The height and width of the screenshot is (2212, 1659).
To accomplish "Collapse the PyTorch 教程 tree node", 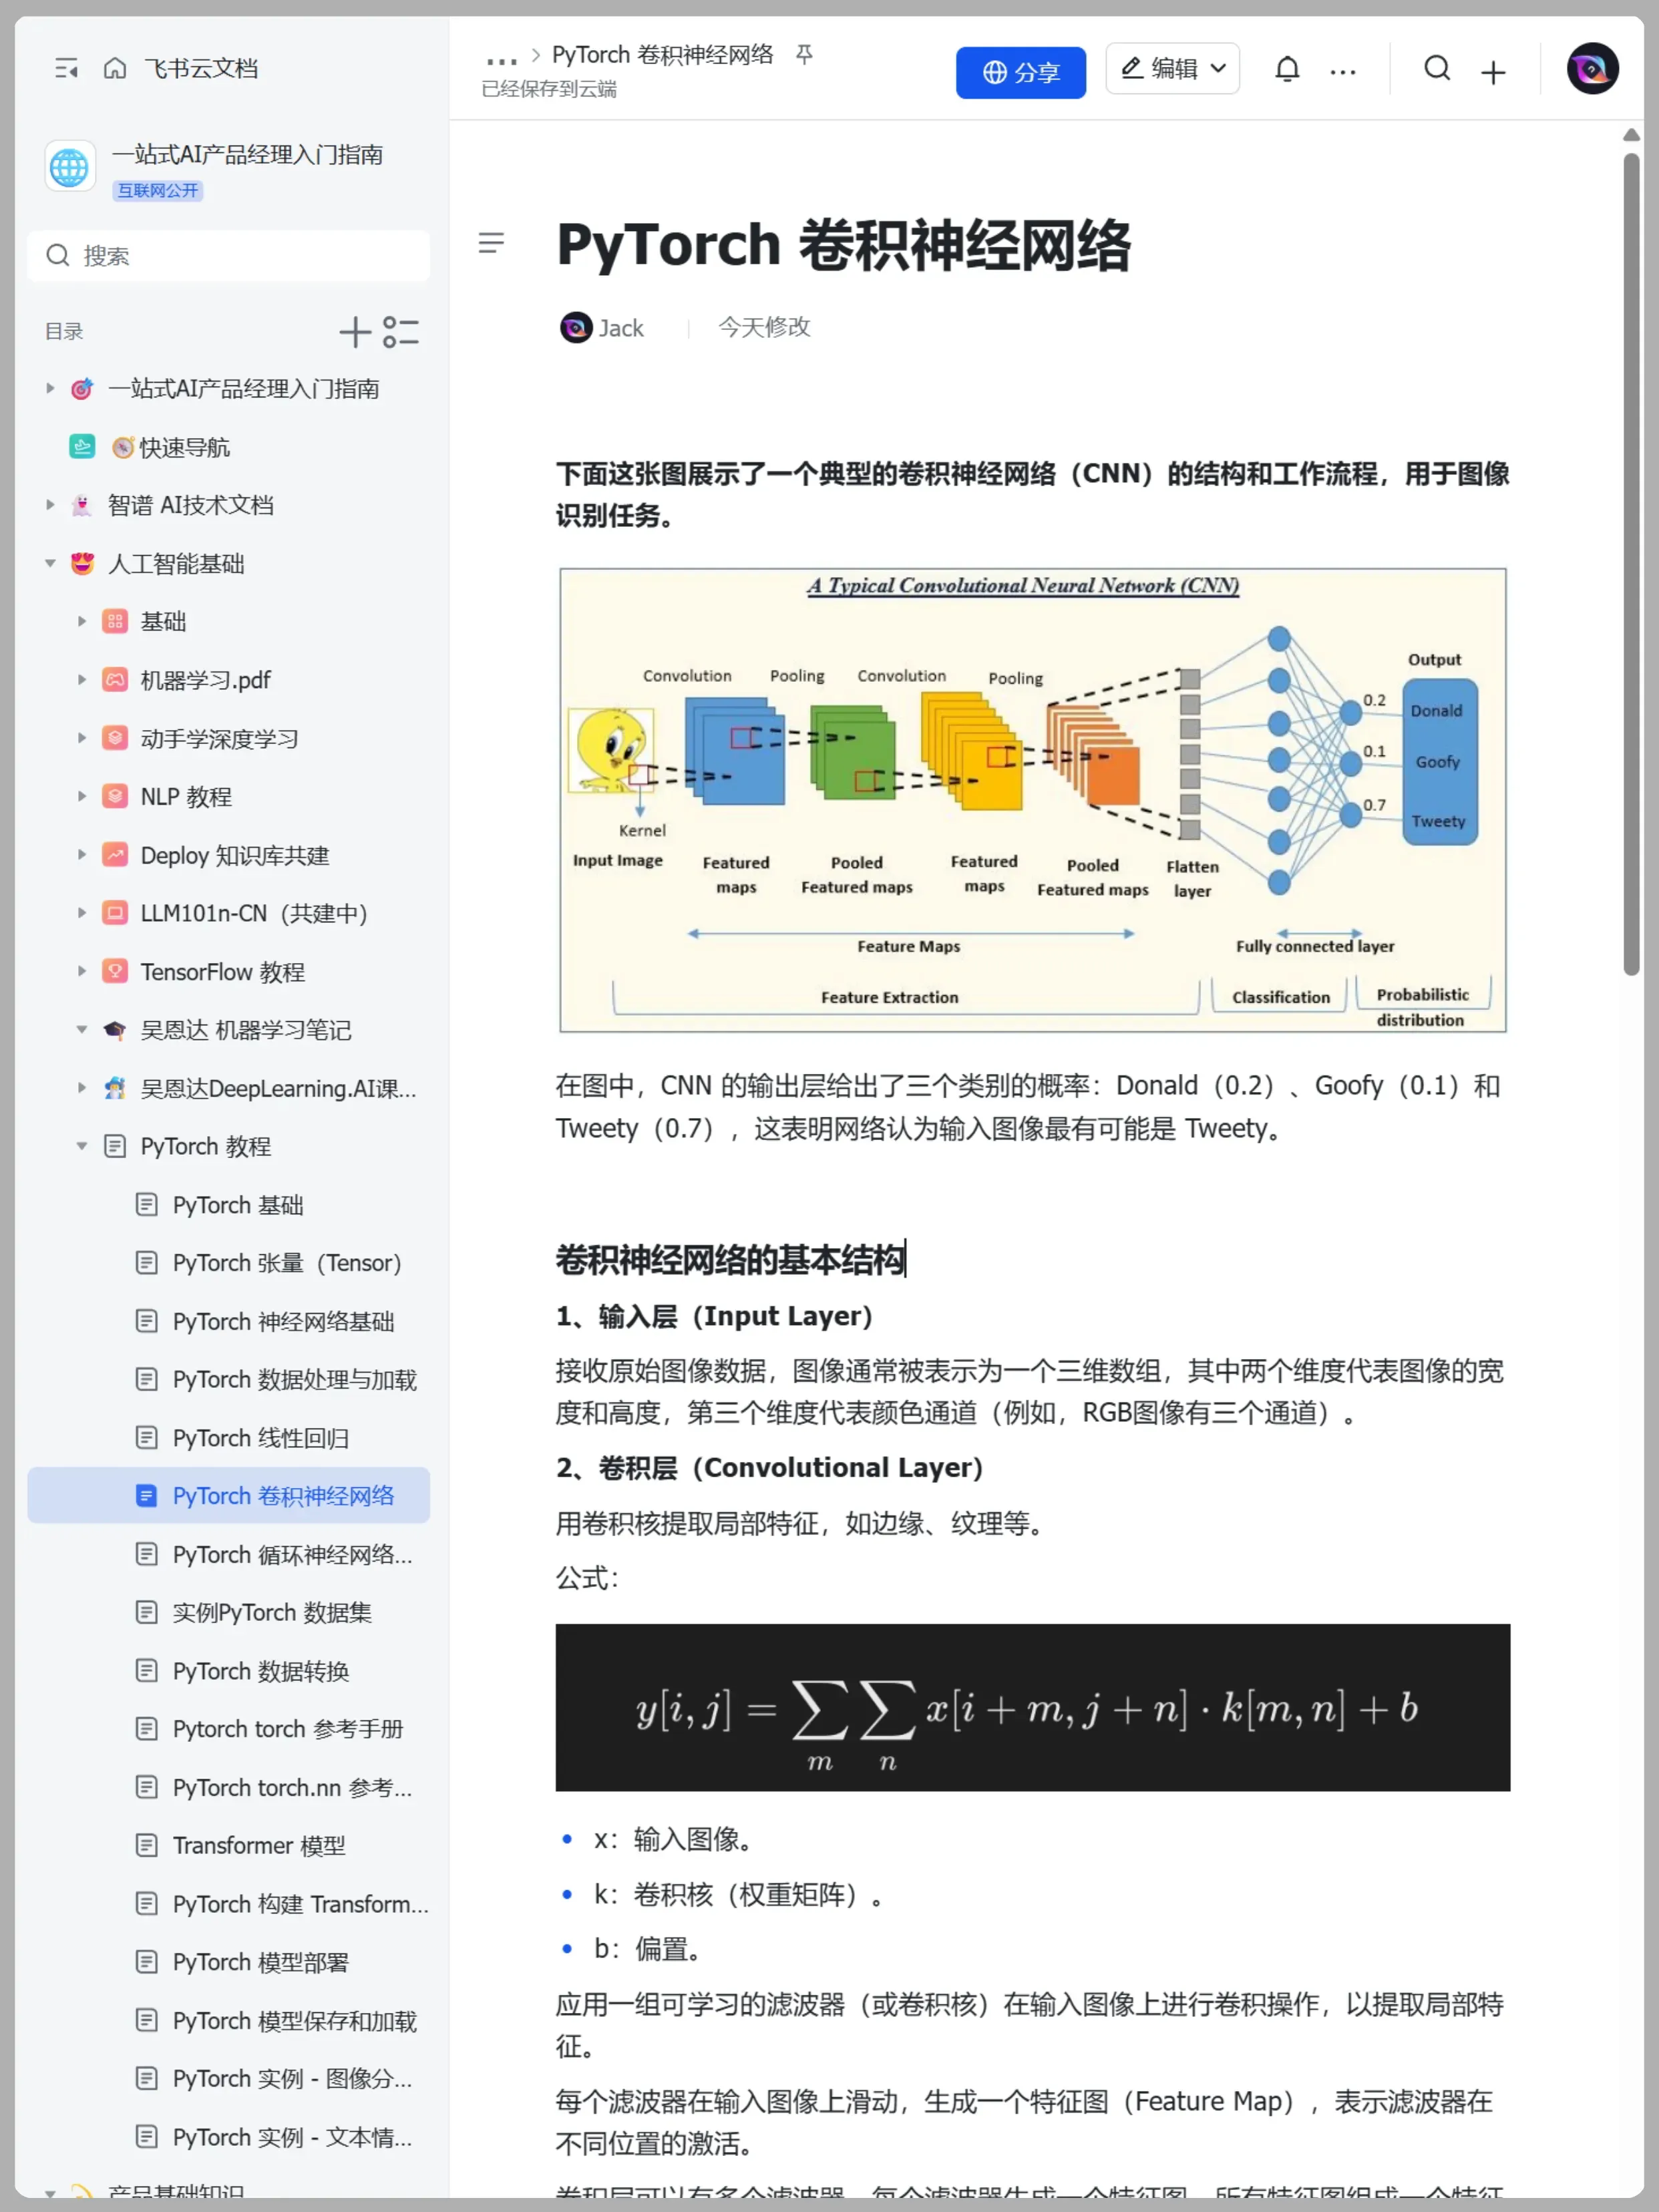I will pos(82,1146).
